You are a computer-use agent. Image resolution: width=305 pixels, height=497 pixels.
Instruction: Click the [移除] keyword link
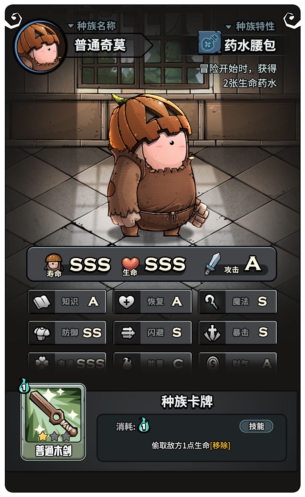(x=220, y=445)
